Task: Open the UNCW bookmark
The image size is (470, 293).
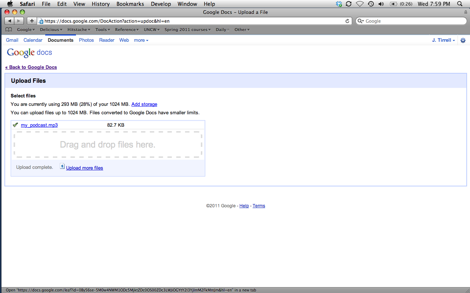Action: 152,30
